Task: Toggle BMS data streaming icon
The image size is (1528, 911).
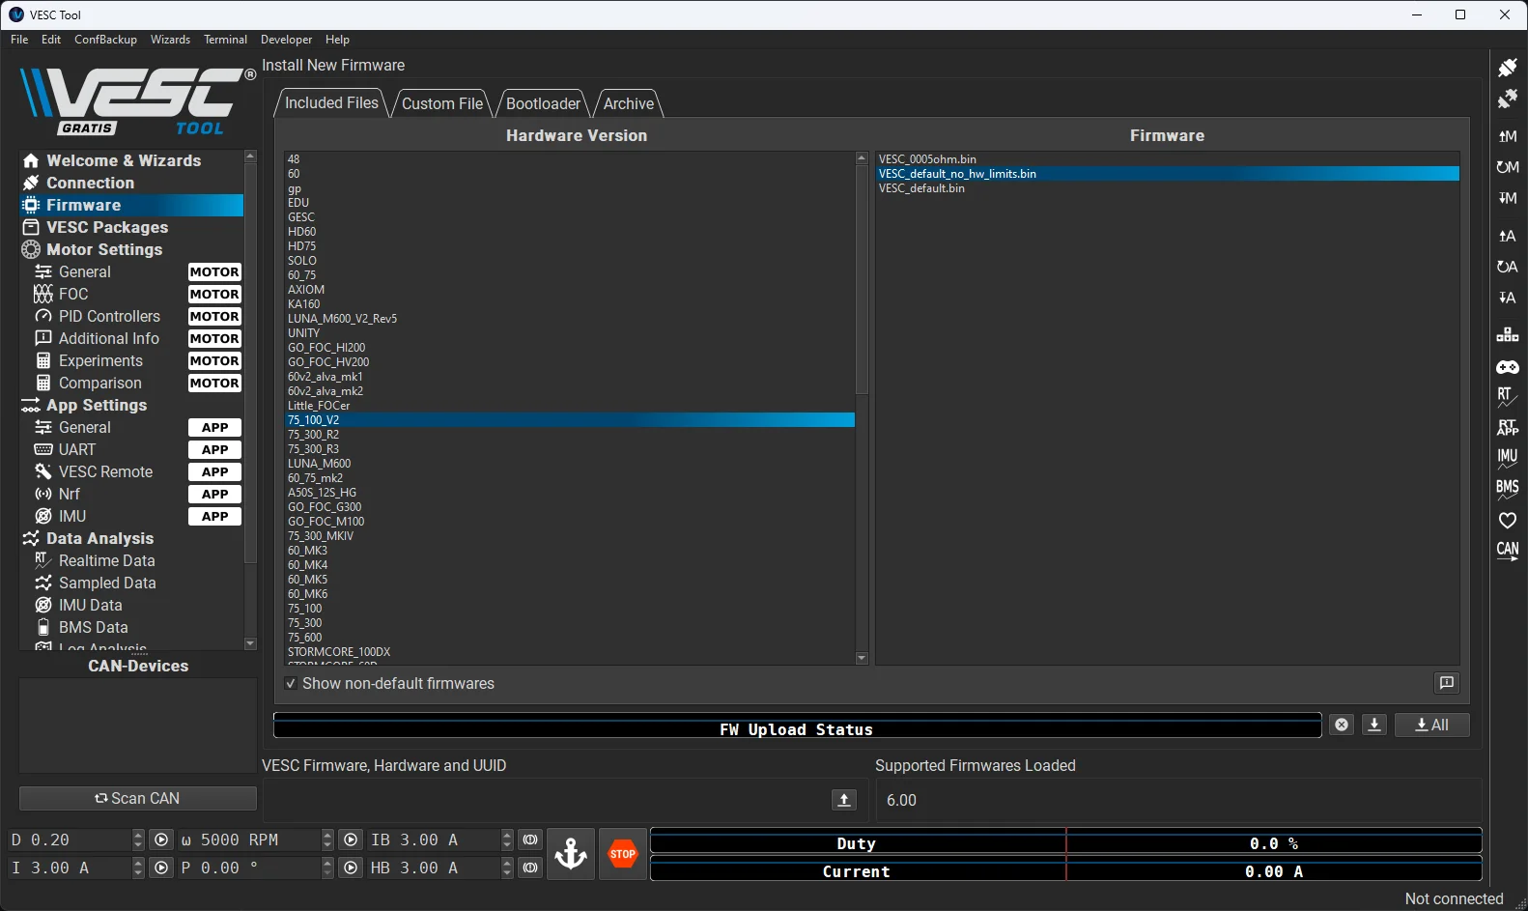Action: (x=1507, y=489)
